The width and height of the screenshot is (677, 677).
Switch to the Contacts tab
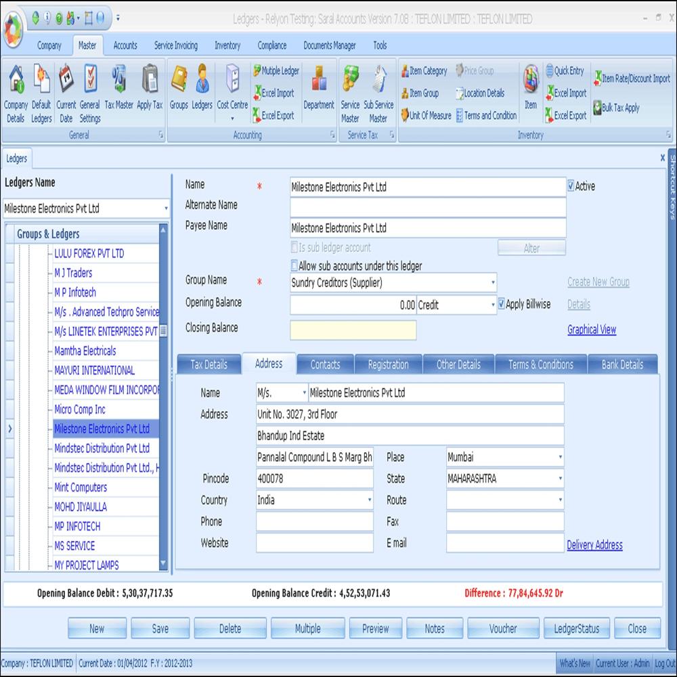coord(324,364)
